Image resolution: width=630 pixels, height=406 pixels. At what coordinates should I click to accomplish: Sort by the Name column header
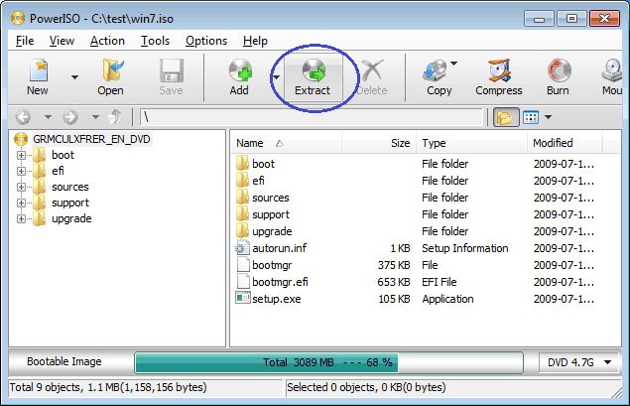286,143
